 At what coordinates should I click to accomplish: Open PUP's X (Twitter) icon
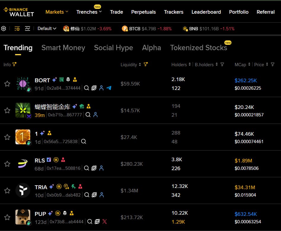click(104, 221)
